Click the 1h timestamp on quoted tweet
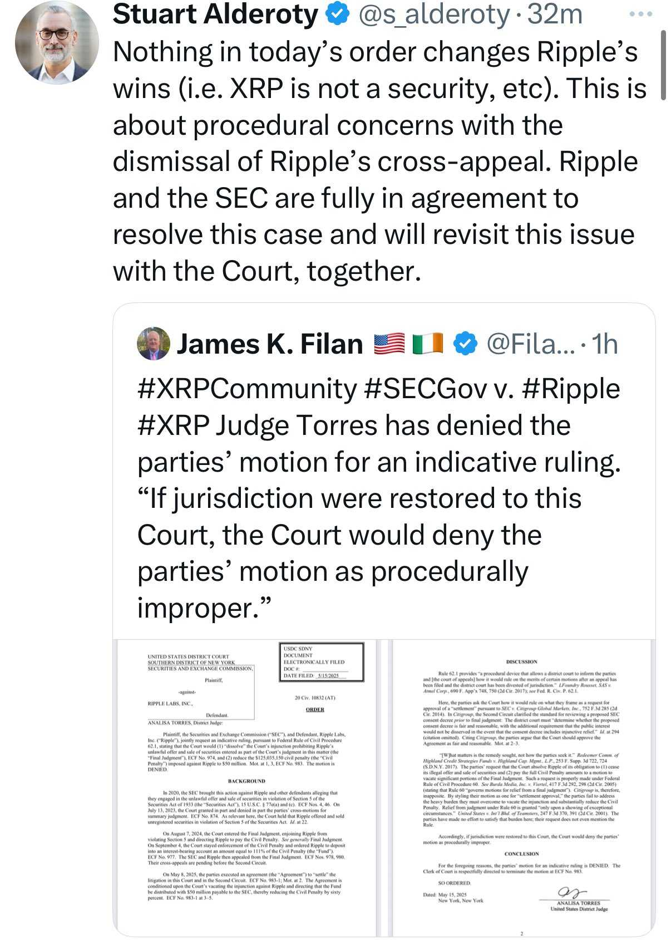The height and width of the screenshot is (940, 671). pyautogui.click(x=604, y=344)
